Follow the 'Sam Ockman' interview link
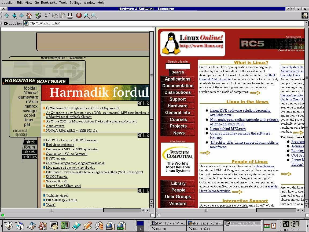This screenshot has width=309, height=232. coord(265,166)
